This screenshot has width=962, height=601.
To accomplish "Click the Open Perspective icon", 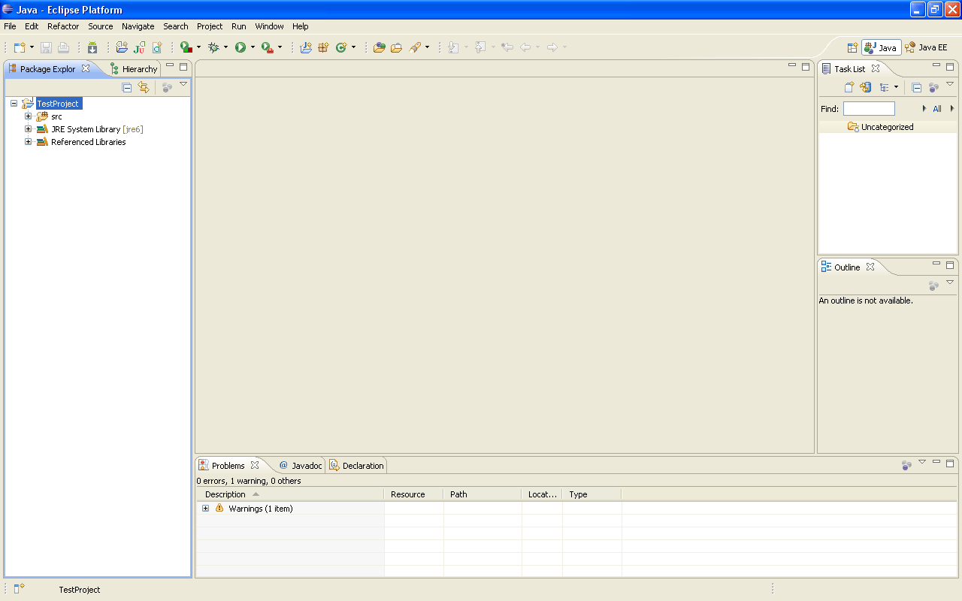I will click(852, 47).
